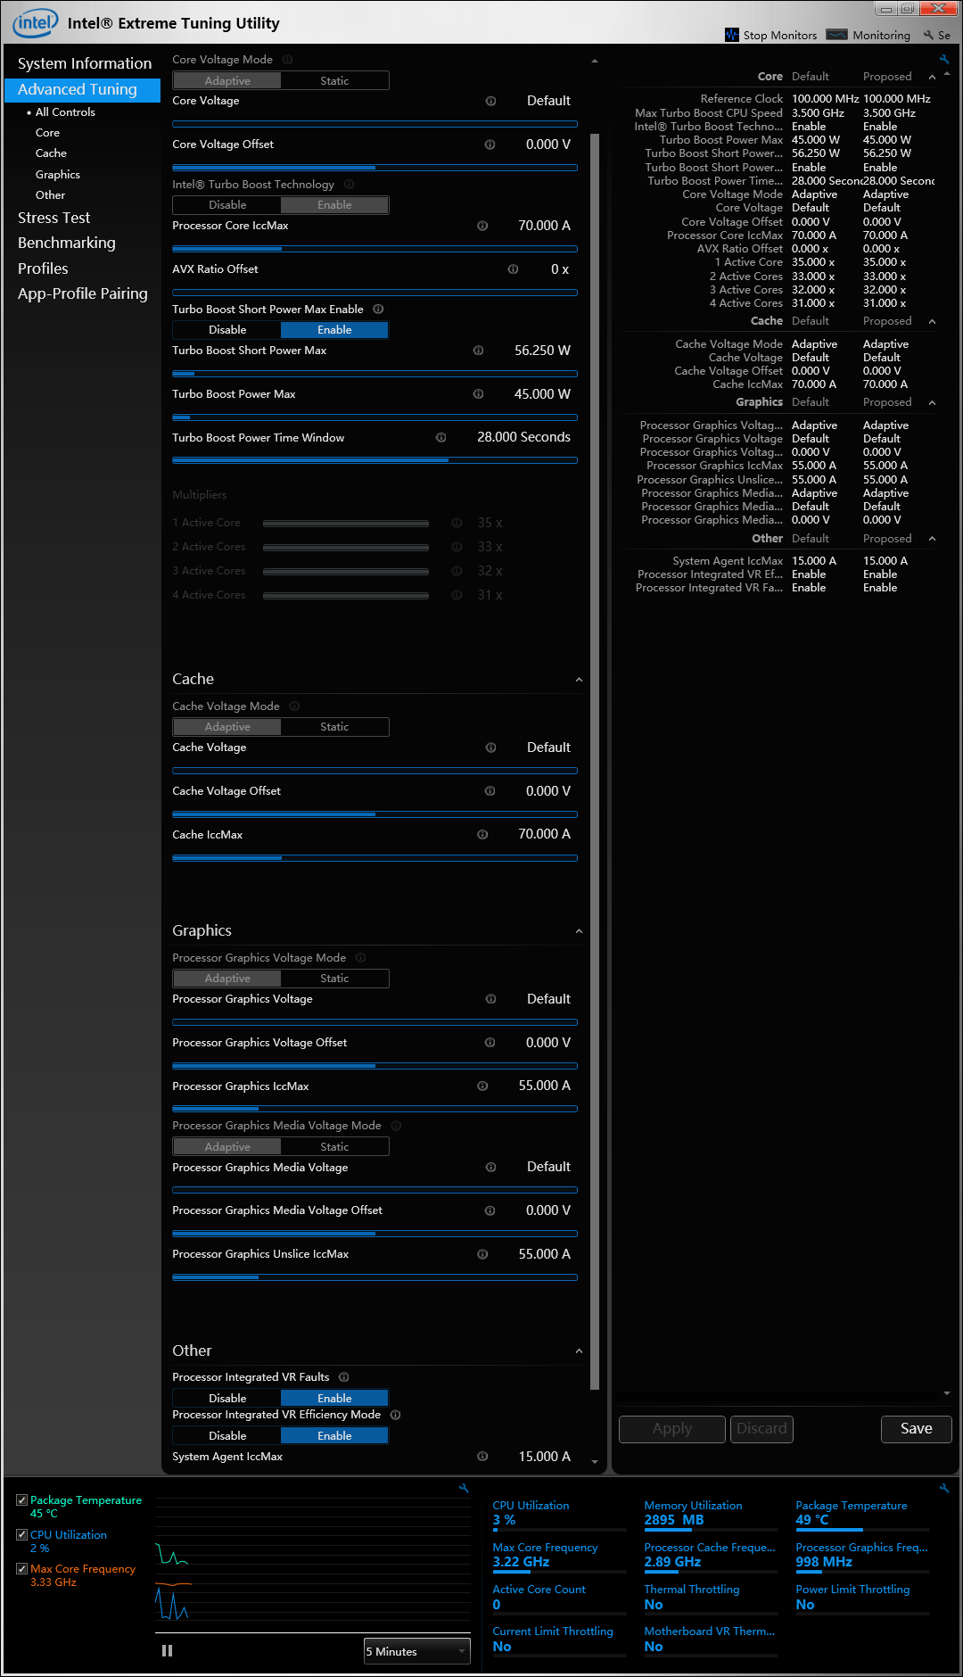This screenshot has height=1677, width=963.
Task: Uncheck CPU Utilization monitor checkbox
Action: [x=21, y=1535]
